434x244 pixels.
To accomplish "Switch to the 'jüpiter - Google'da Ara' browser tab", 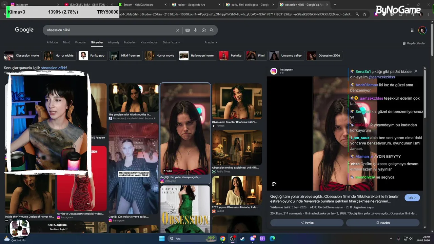I will (196, 5).
